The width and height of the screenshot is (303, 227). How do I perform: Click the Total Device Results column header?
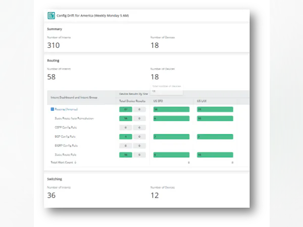pos(132,101)
